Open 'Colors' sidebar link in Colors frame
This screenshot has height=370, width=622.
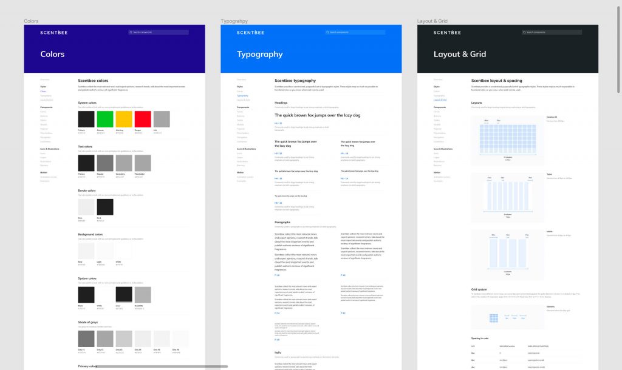click(x=43, y=92)
